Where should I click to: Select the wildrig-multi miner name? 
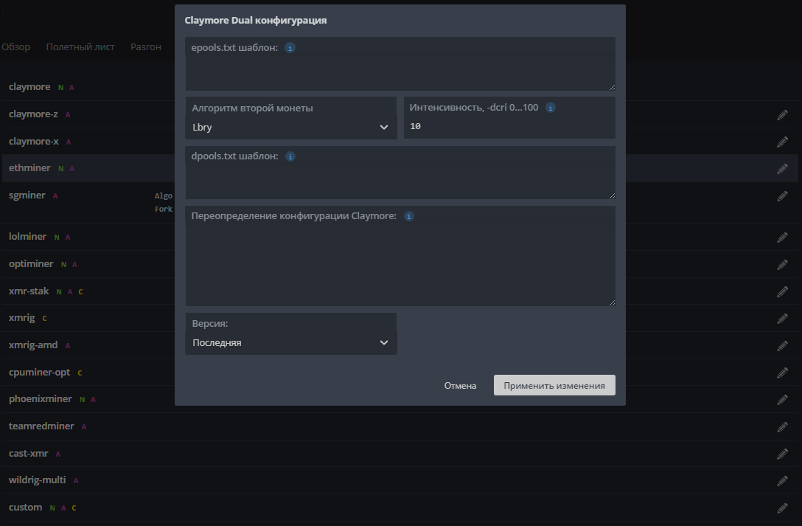[x=38, y=480]
